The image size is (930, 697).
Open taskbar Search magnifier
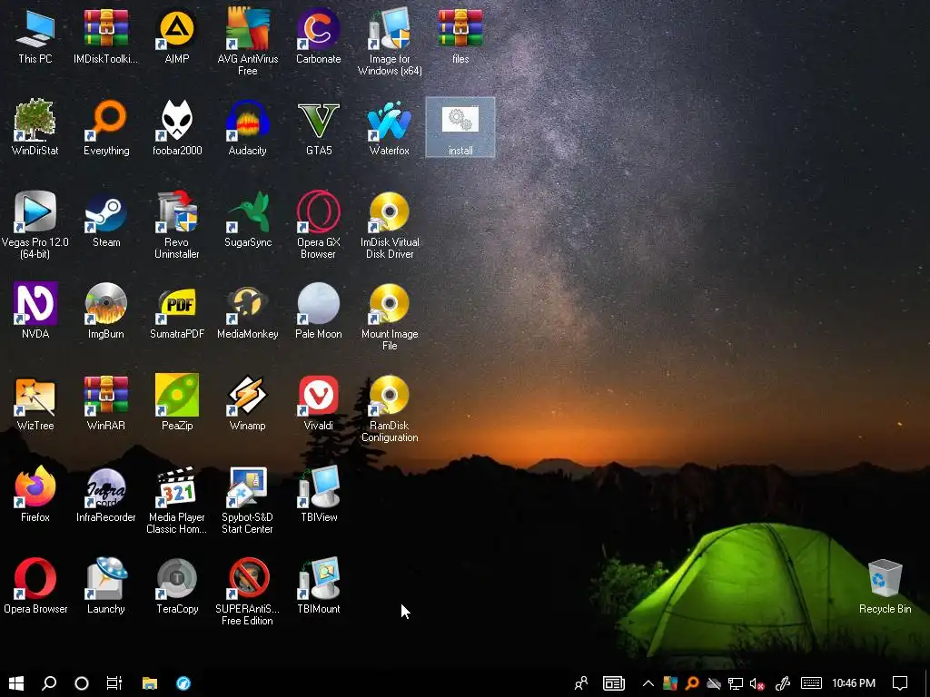coord(49,683)
